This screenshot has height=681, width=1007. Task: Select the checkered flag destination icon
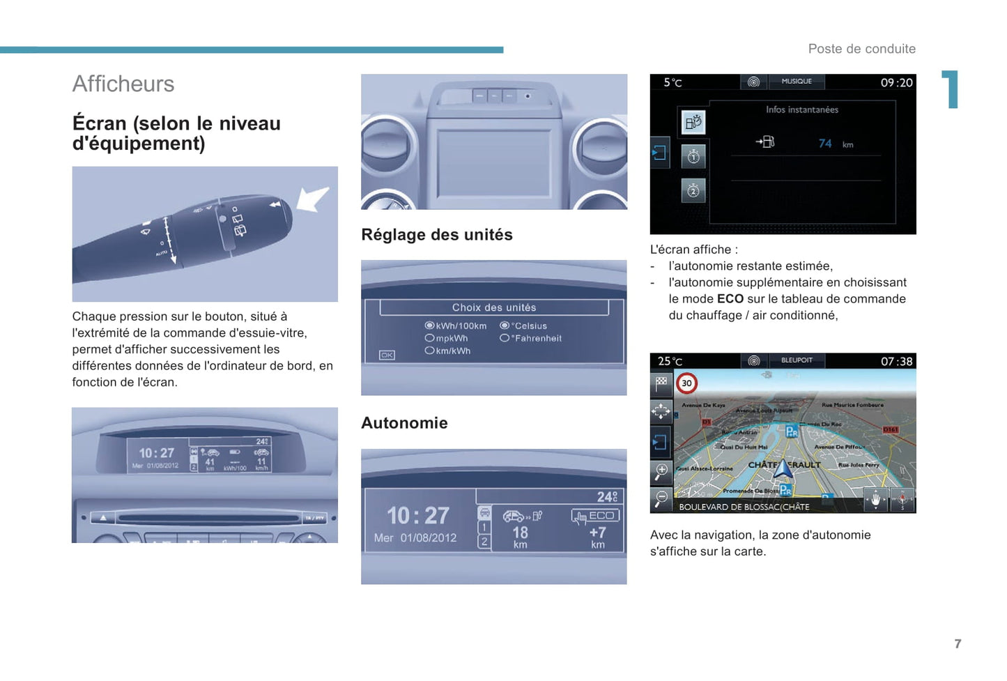[661, 383]
